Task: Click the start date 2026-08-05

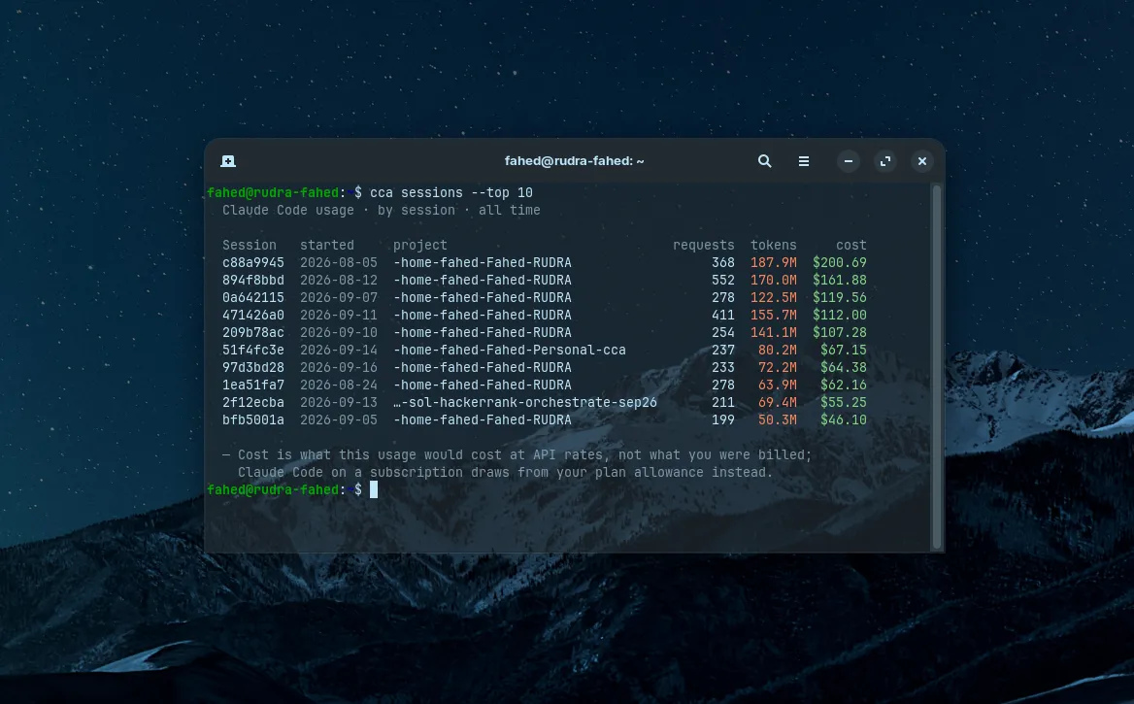Action: (339, 262)
